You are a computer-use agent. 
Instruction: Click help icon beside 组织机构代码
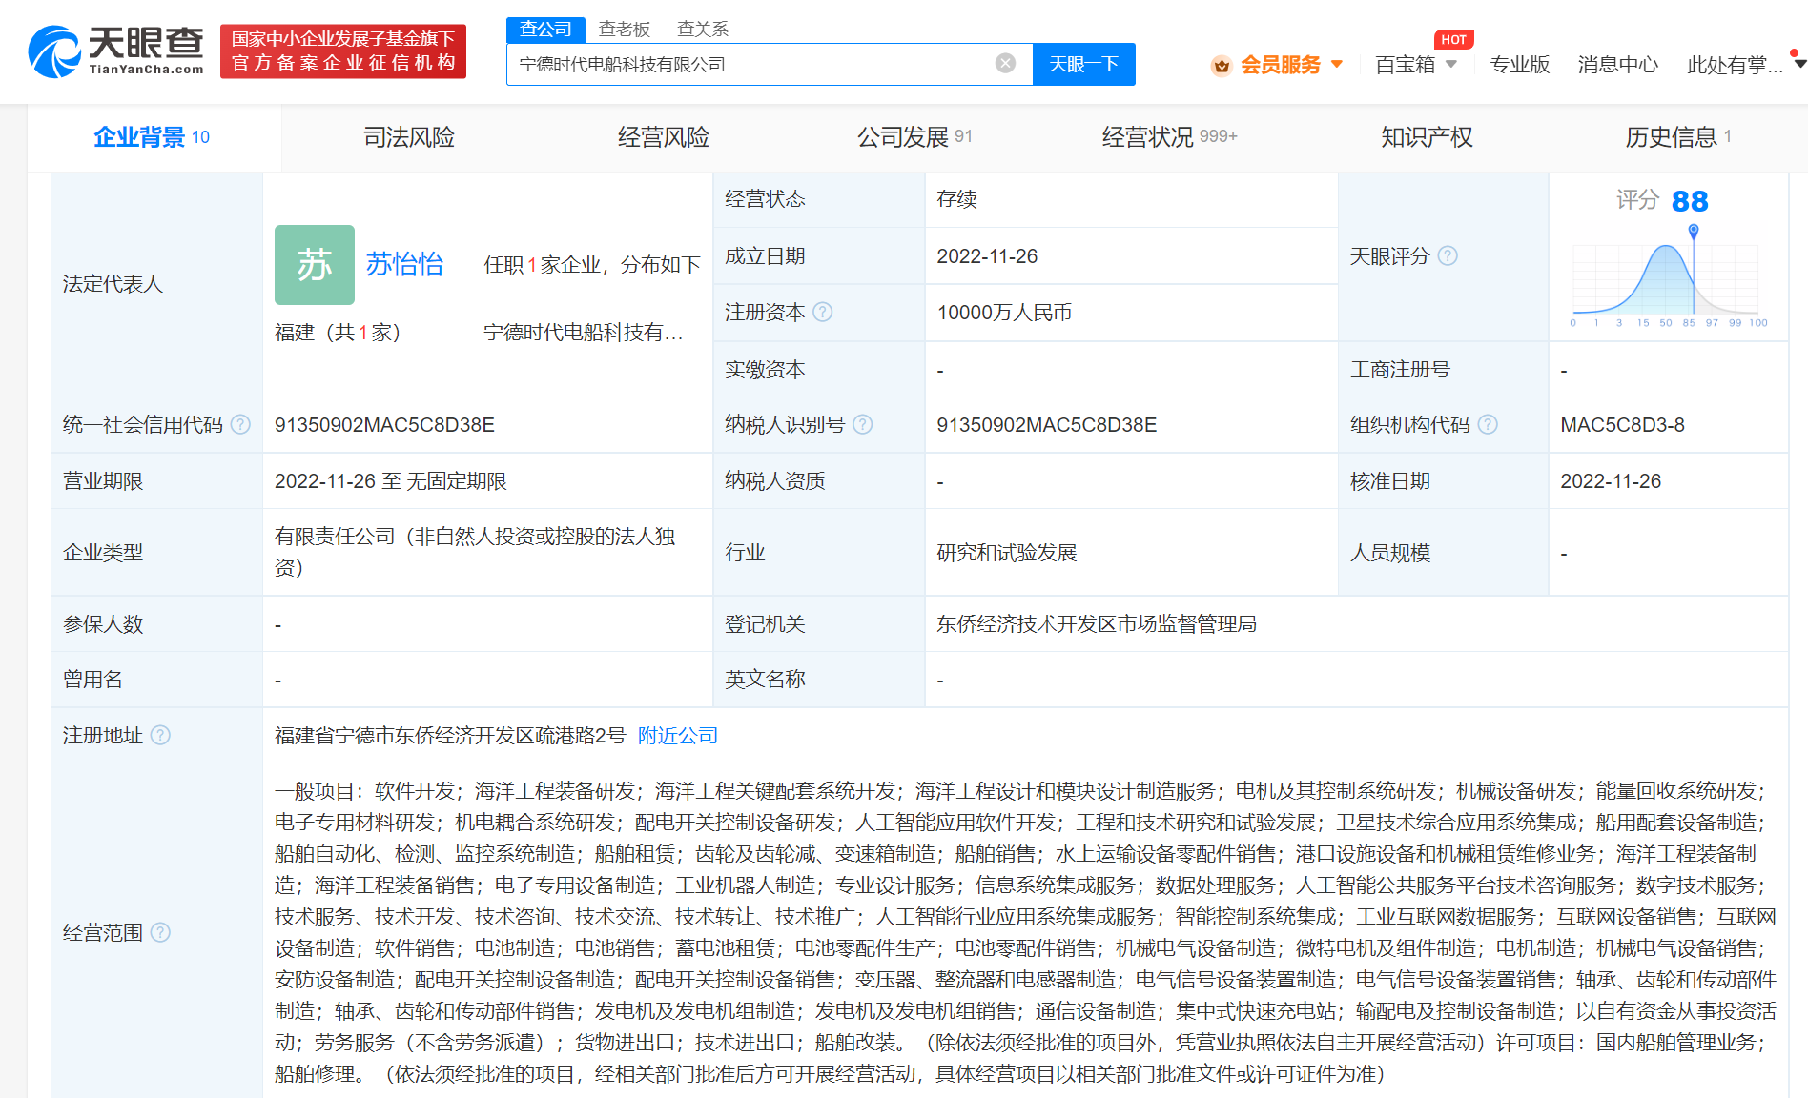tap(1488, 425)
